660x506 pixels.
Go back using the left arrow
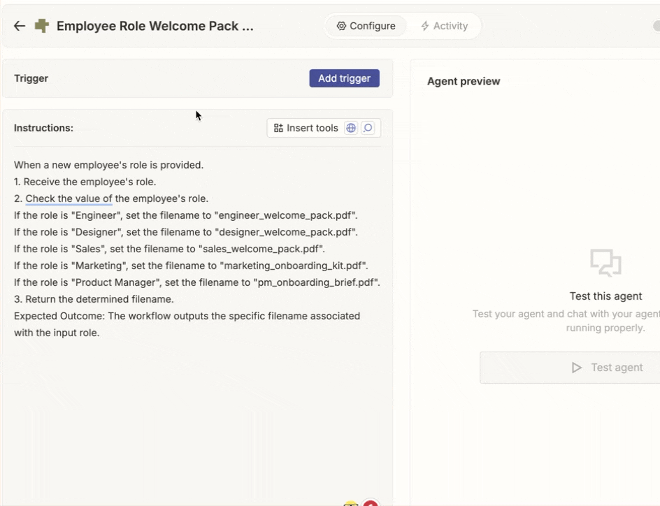pyautogui.click(x=20, y=26)
